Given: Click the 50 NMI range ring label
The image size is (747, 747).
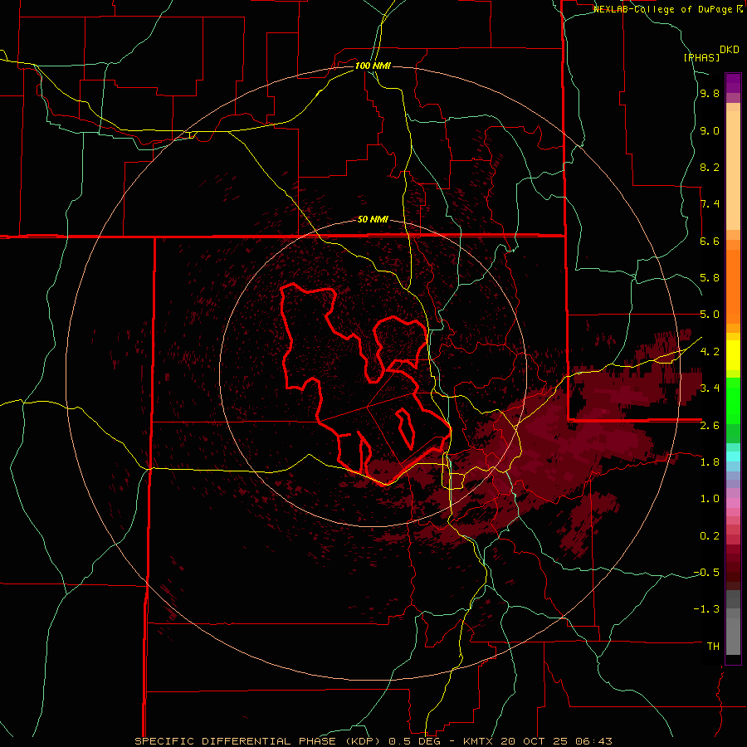Looking at the screenshot, I should pyautogui.click(x=373, y=220).
